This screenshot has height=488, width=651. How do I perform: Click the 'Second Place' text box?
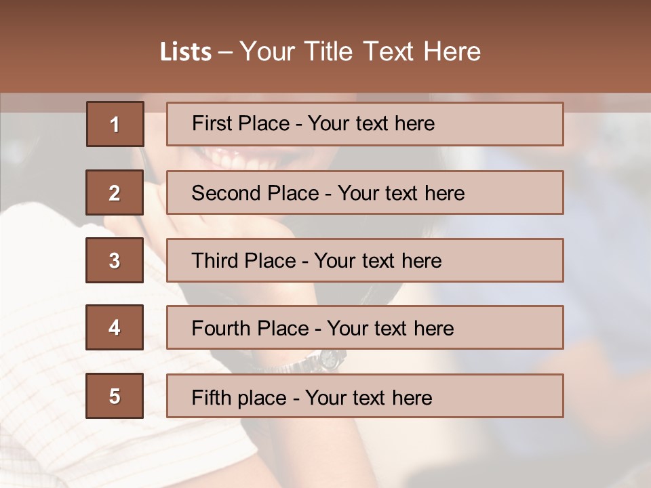point(365,192)
